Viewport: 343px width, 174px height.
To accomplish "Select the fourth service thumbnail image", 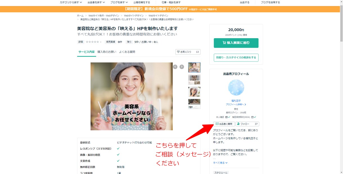I will [194, 104].
